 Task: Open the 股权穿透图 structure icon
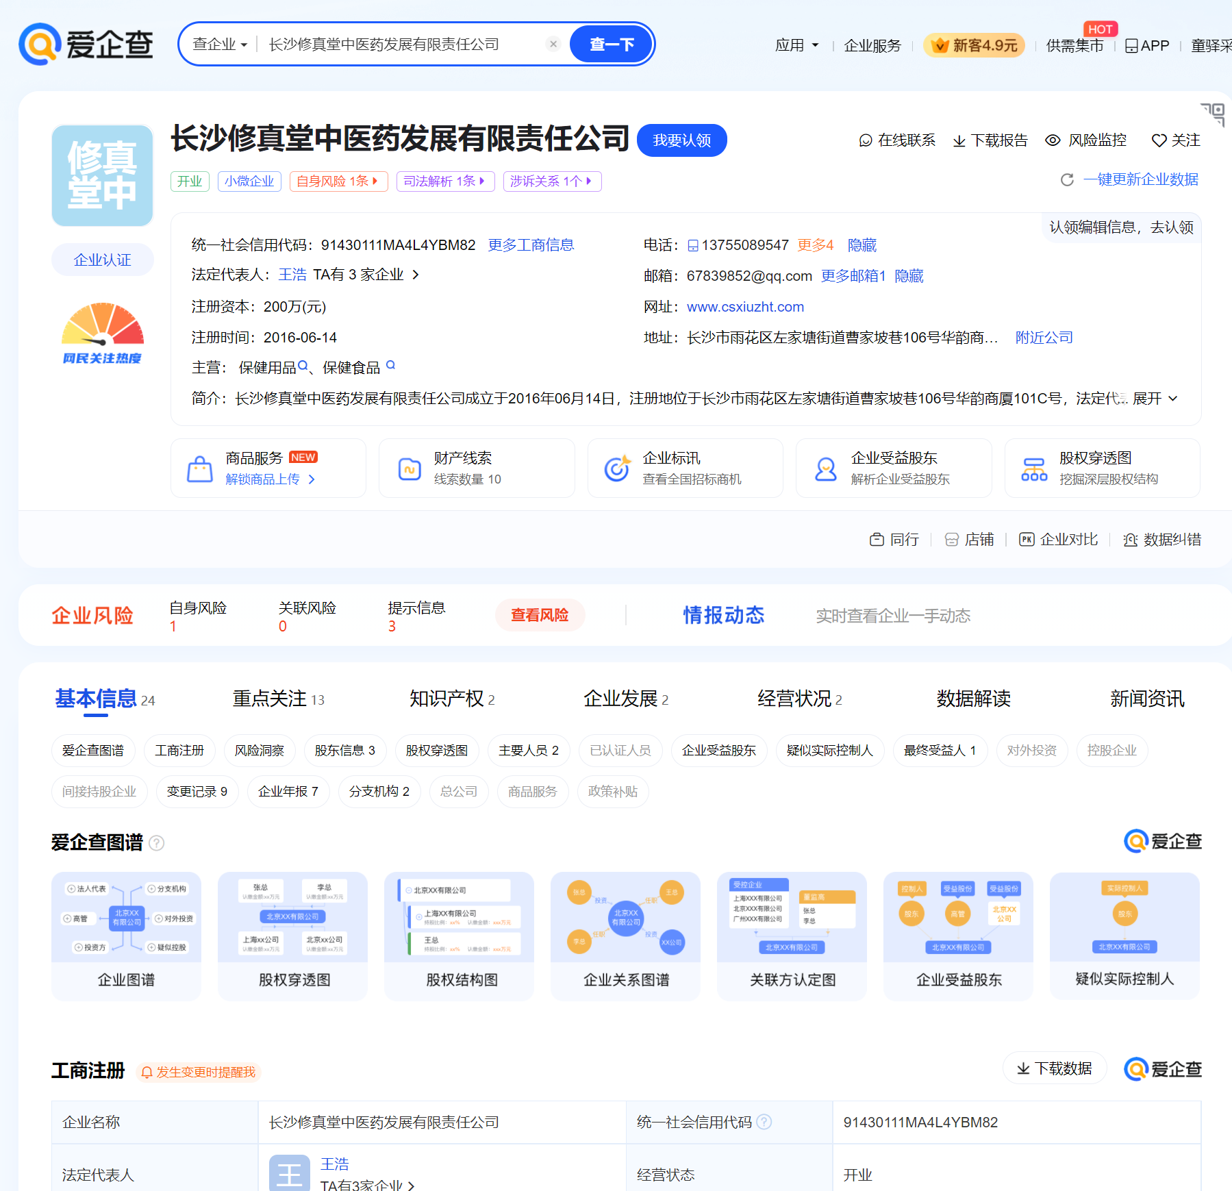(1034, 468)
